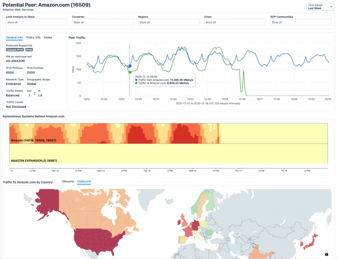Click Germany on the traffic map
Viewport: 338px width, 259px height.
pyautogui.click(x=196, y=225)
